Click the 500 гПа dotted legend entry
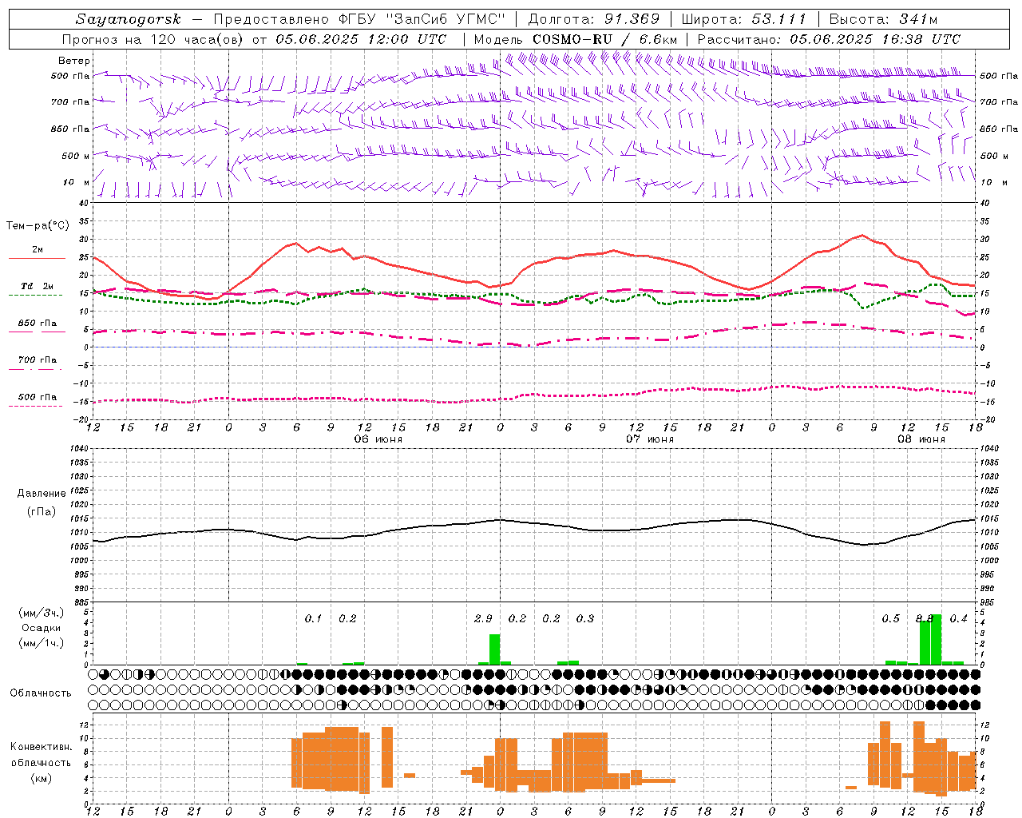Image resolution: width=1022 pixels, height=818 pixels. [37, 400]
